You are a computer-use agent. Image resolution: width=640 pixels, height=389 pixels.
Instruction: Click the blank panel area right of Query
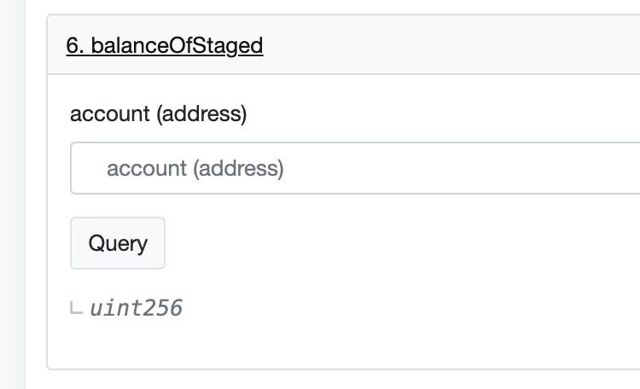[x=384, y=243]
